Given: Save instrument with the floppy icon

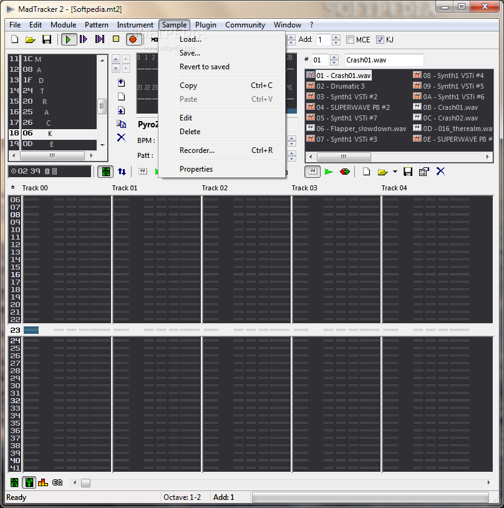Looking at the screenshot, I should pos(408,172).
